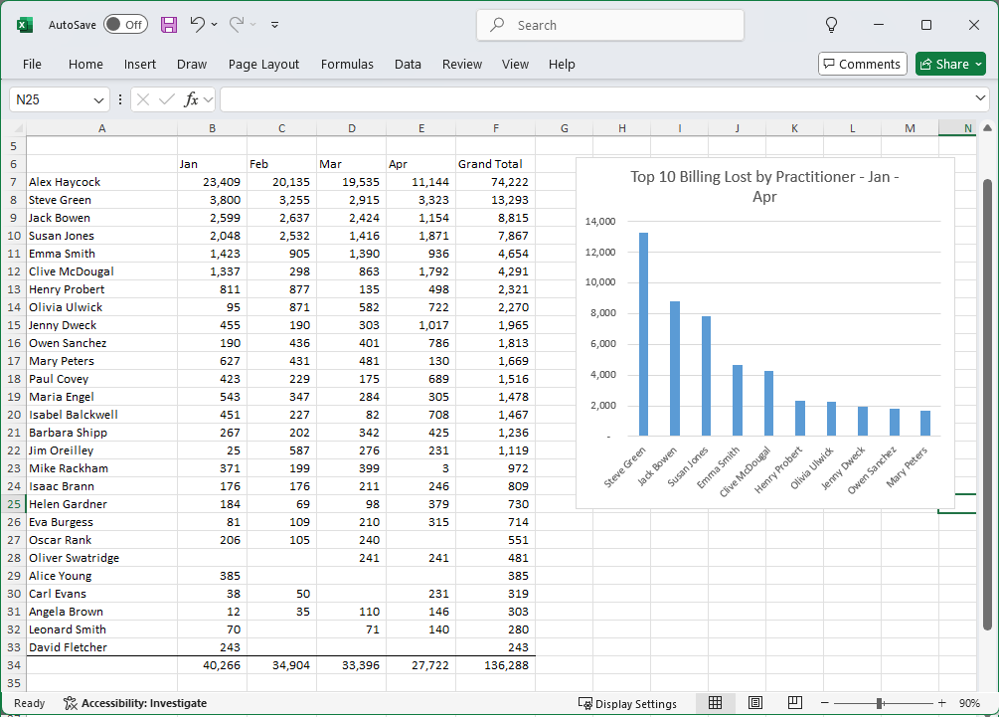
Task: Switch to Page Layout view icon
Action: coord(754,703)
